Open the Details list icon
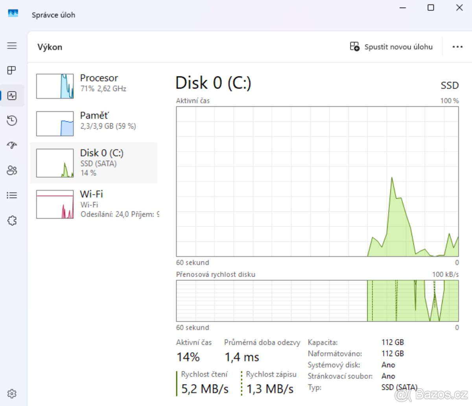The height and width of the screenshot is (406, 472). coord(12,195)
